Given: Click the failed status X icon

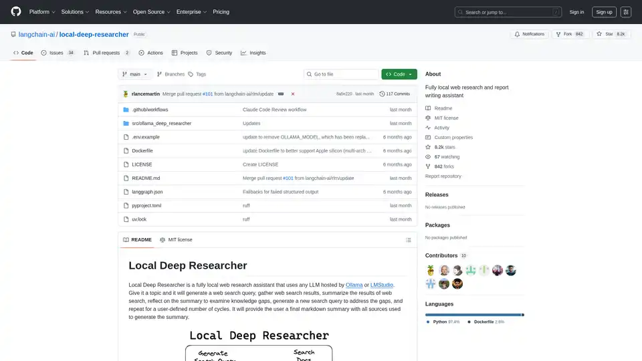Looking at the screenshot, I should click(293, 94).
